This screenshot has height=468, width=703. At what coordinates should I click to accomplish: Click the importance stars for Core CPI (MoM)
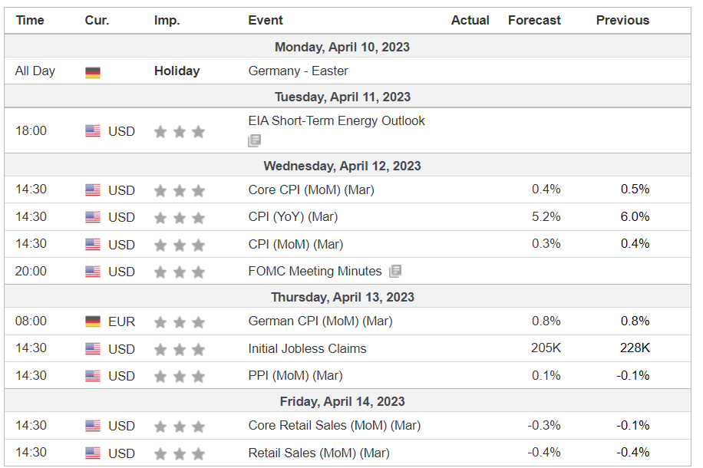coord(180,191)
